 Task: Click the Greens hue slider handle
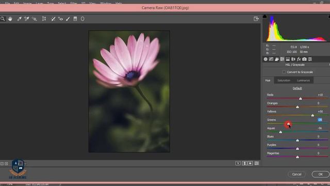288,124
